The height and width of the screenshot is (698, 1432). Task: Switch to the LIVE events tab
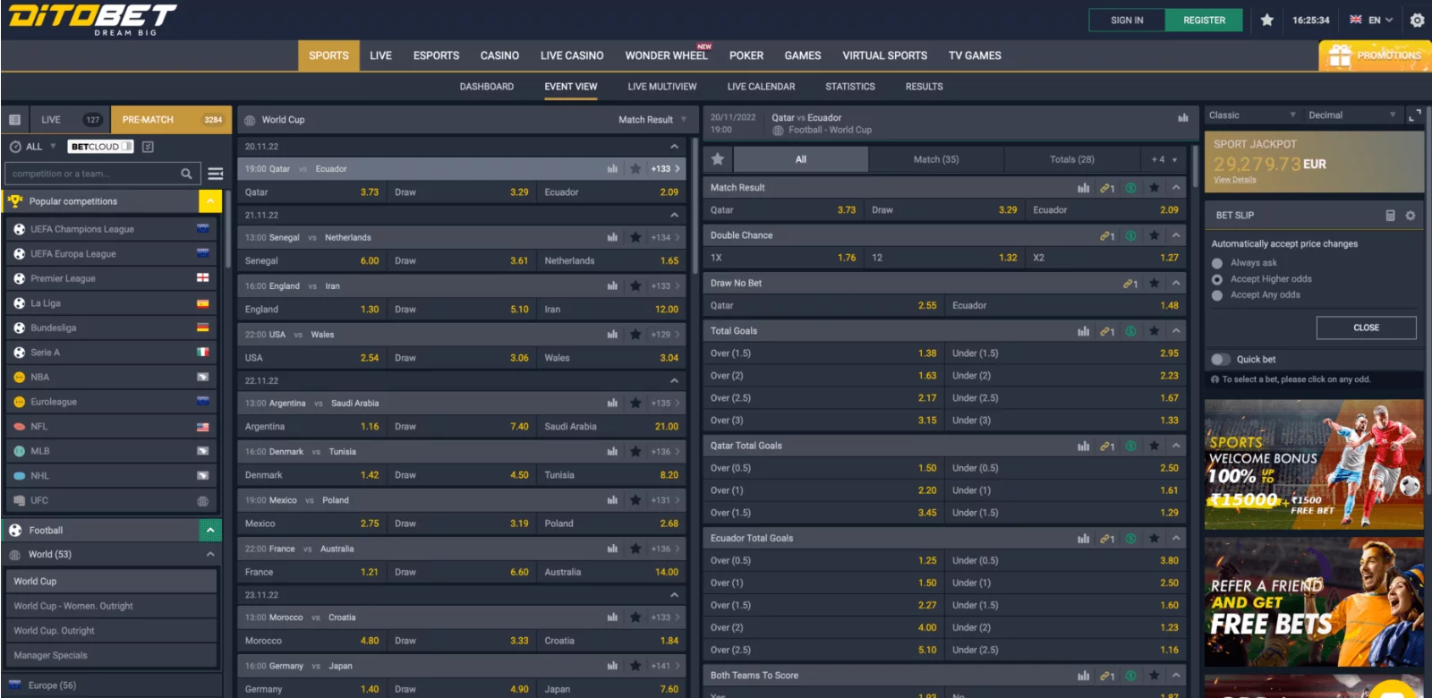[x=70, y=120]
